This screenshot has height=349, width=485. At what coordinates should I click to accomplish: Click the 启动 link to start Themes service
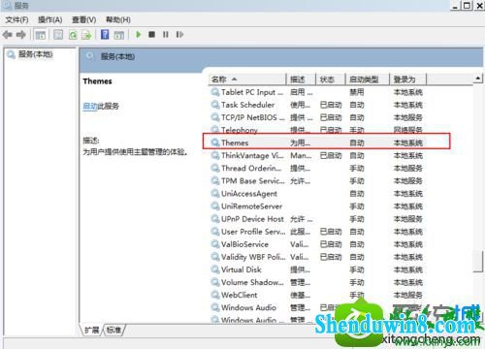(90, 106)
